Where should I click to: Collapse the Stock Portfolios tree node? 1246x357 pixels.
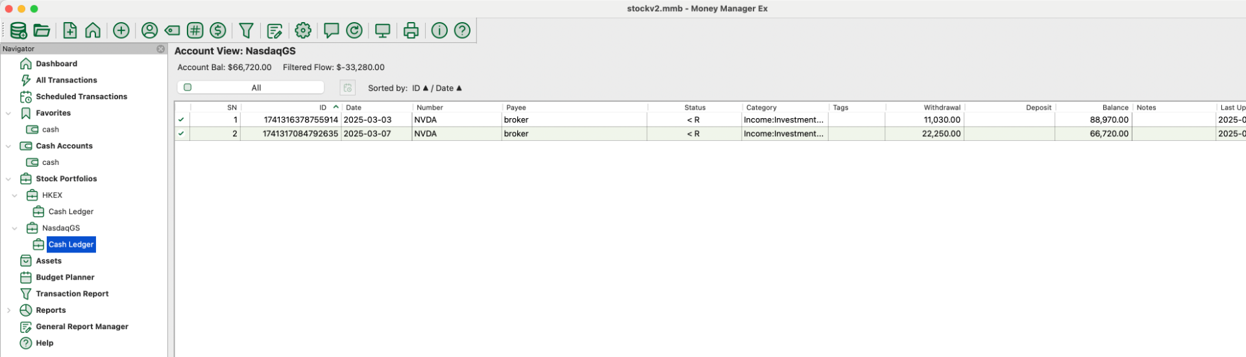click(x=8, y=179)
